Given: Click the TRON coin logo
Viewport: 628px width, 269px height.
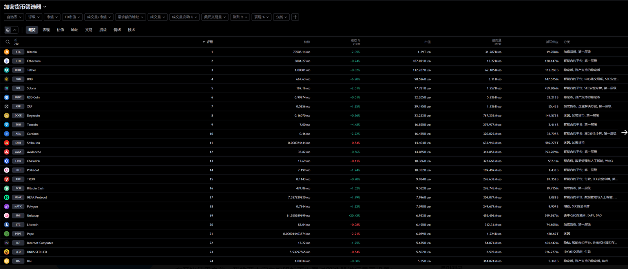Looking at the screenshot, I should (x=7, y=179).
